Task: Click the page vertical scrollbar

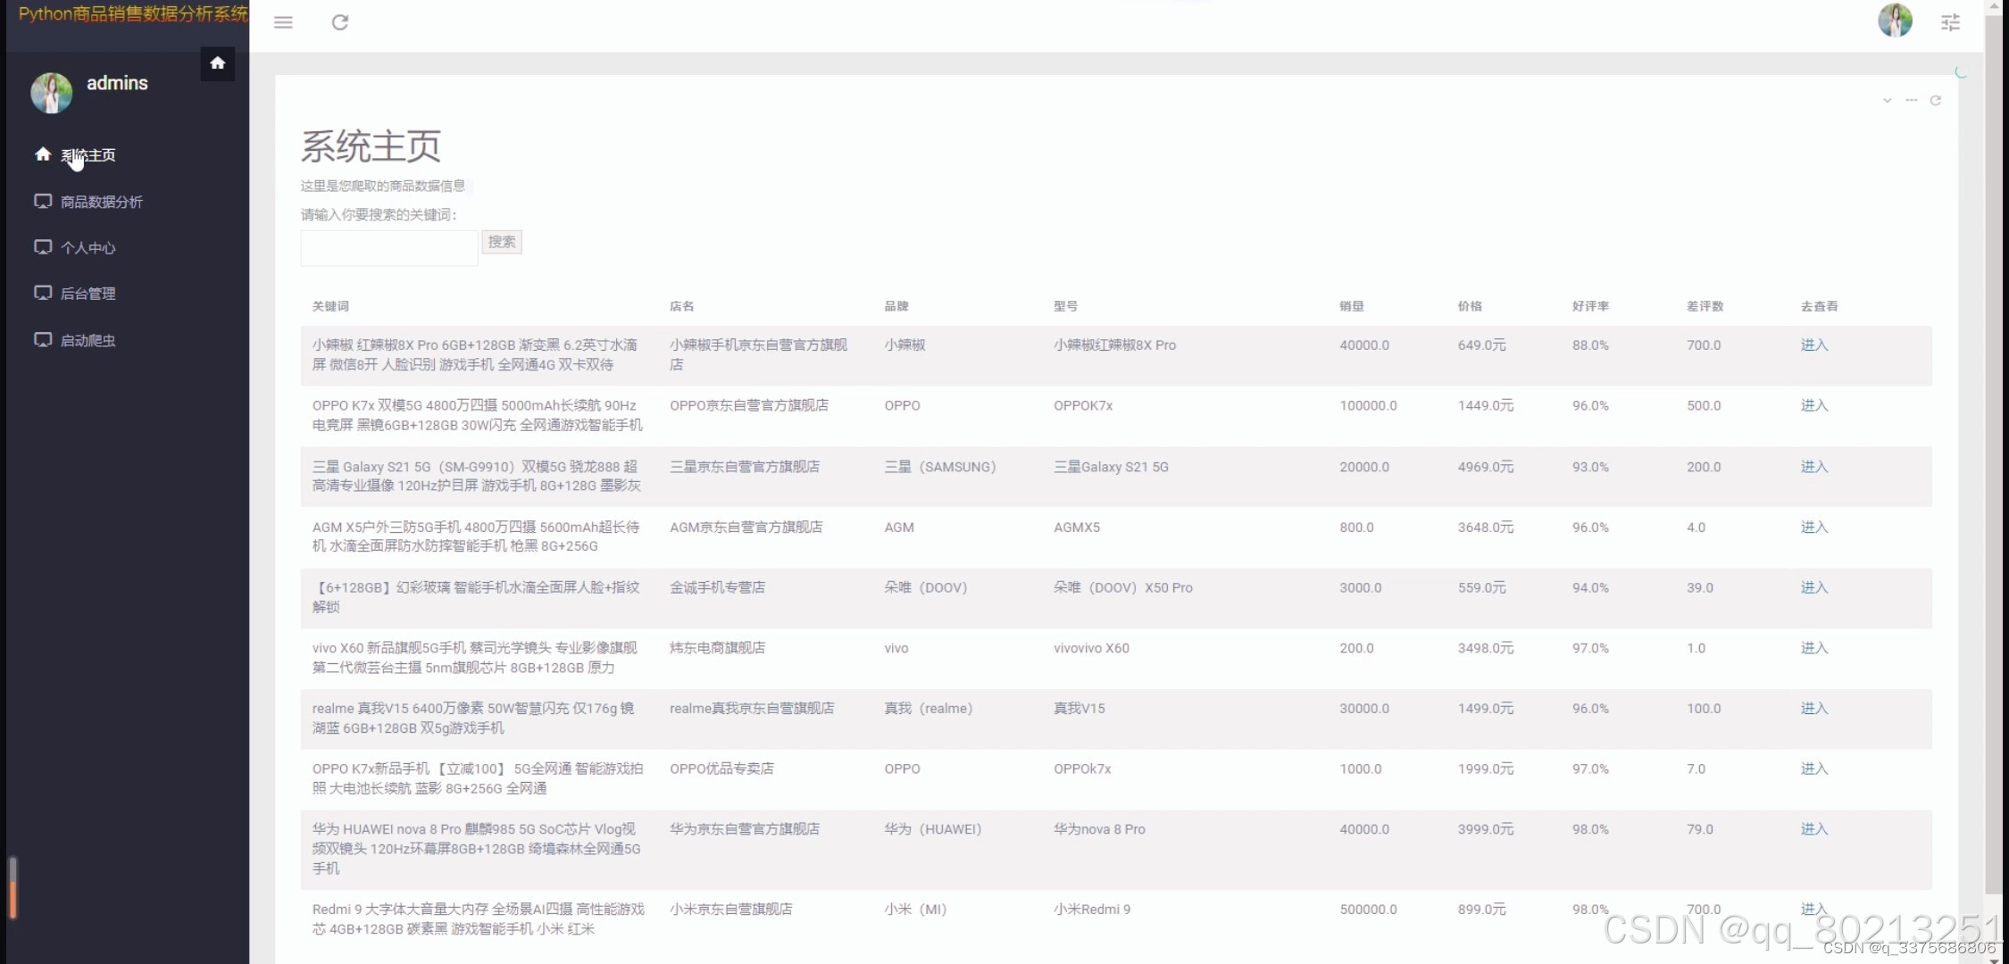Action: coord(1993,446)
